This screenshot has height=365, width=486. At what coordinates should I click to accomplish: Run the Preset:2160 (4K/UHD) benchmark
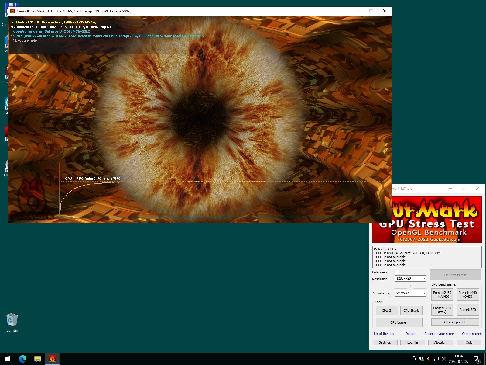442,294
